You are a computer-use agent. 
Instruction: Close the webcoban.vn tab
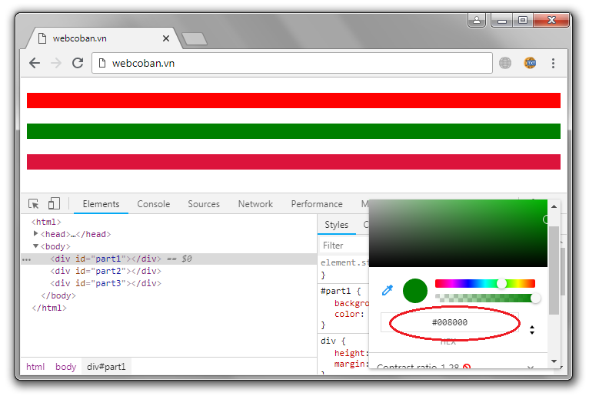click(166, 38)
